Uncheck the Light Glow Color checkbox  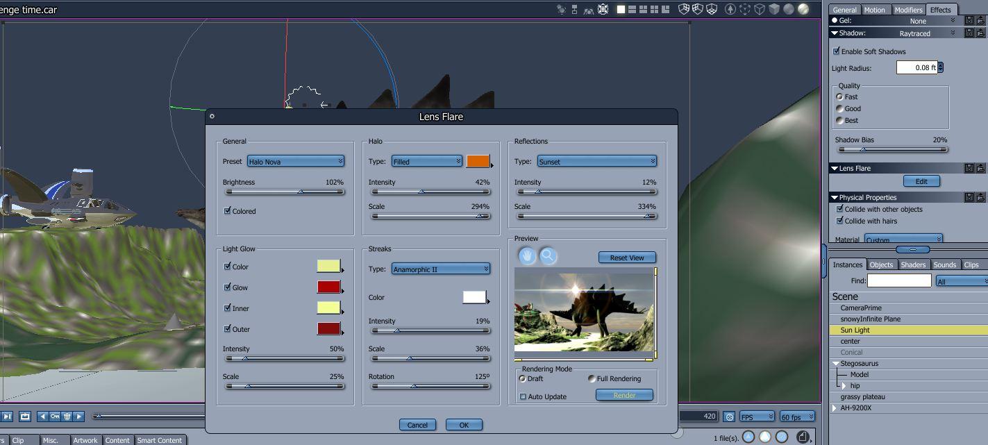[227, 266]
